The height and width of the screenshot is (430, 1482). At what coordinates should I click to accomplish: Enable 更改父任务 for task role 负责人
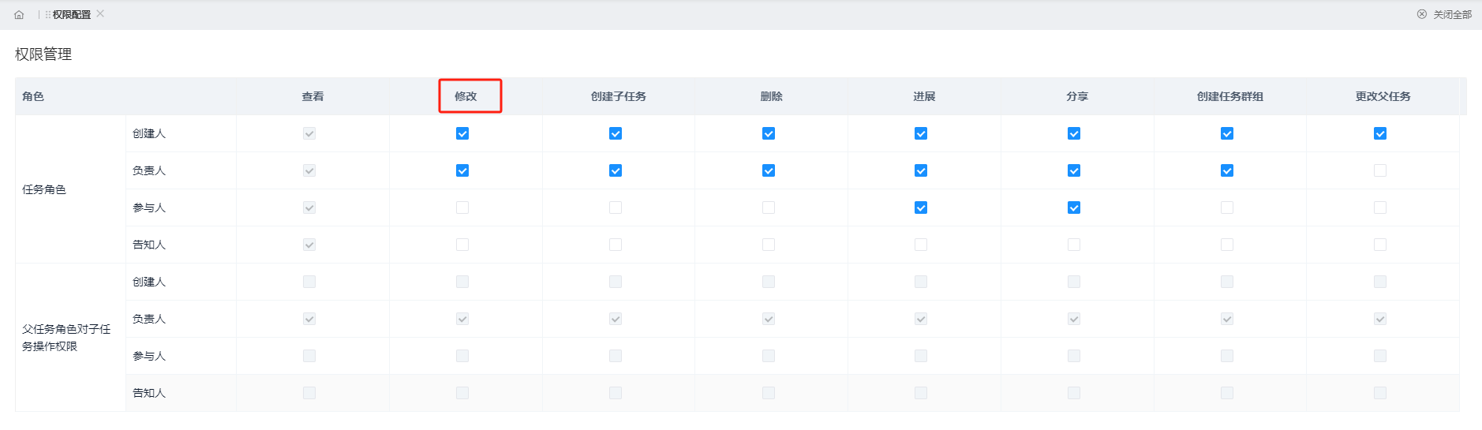[x=1380, y=170]
